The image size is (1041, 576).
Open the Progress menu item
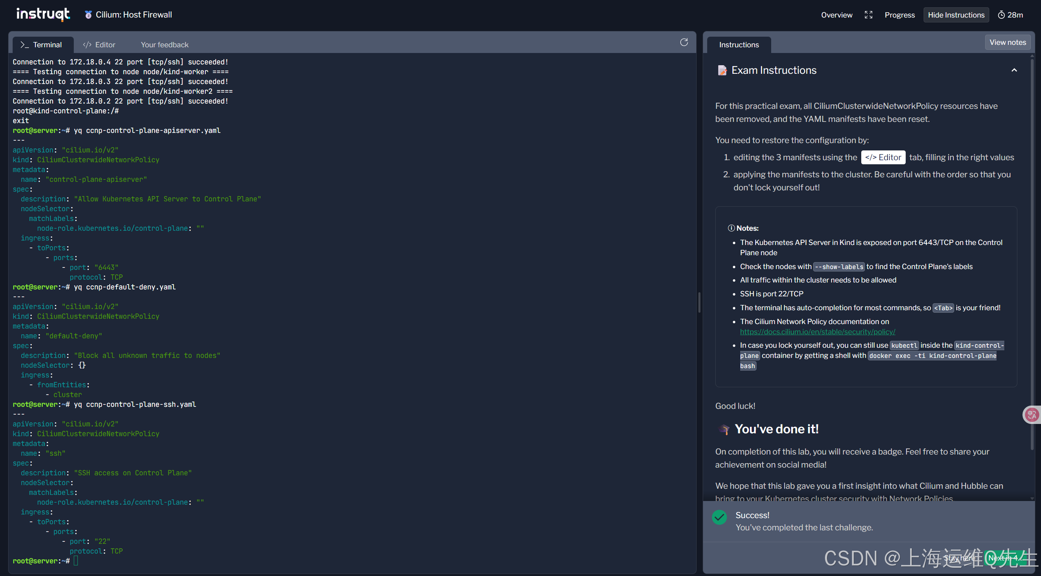(x=900, y=15)
